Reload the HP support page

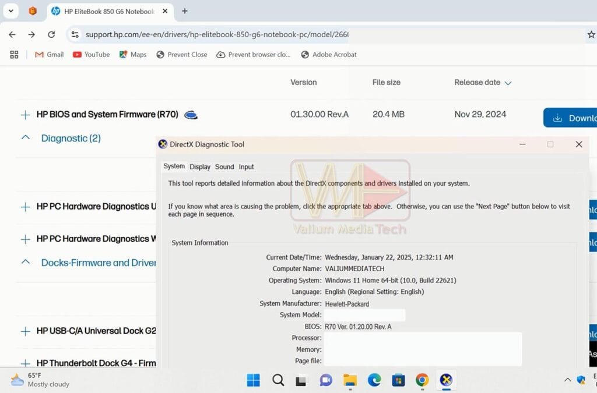coord(51,34)
